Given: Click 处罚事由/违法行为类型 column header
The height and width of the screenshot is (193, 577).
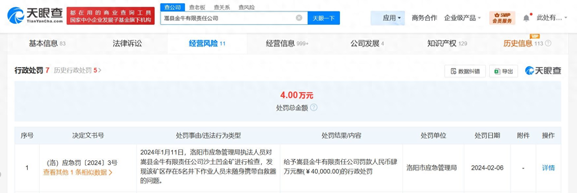Looking at the screenshot, I should [208, 135].
